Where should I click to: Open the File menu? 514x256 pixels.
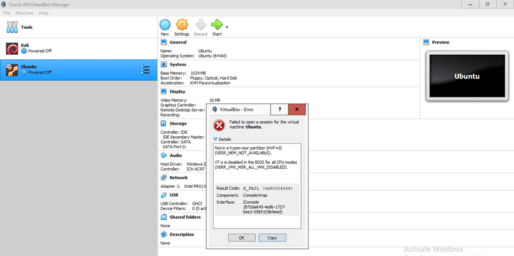(6, 13)
